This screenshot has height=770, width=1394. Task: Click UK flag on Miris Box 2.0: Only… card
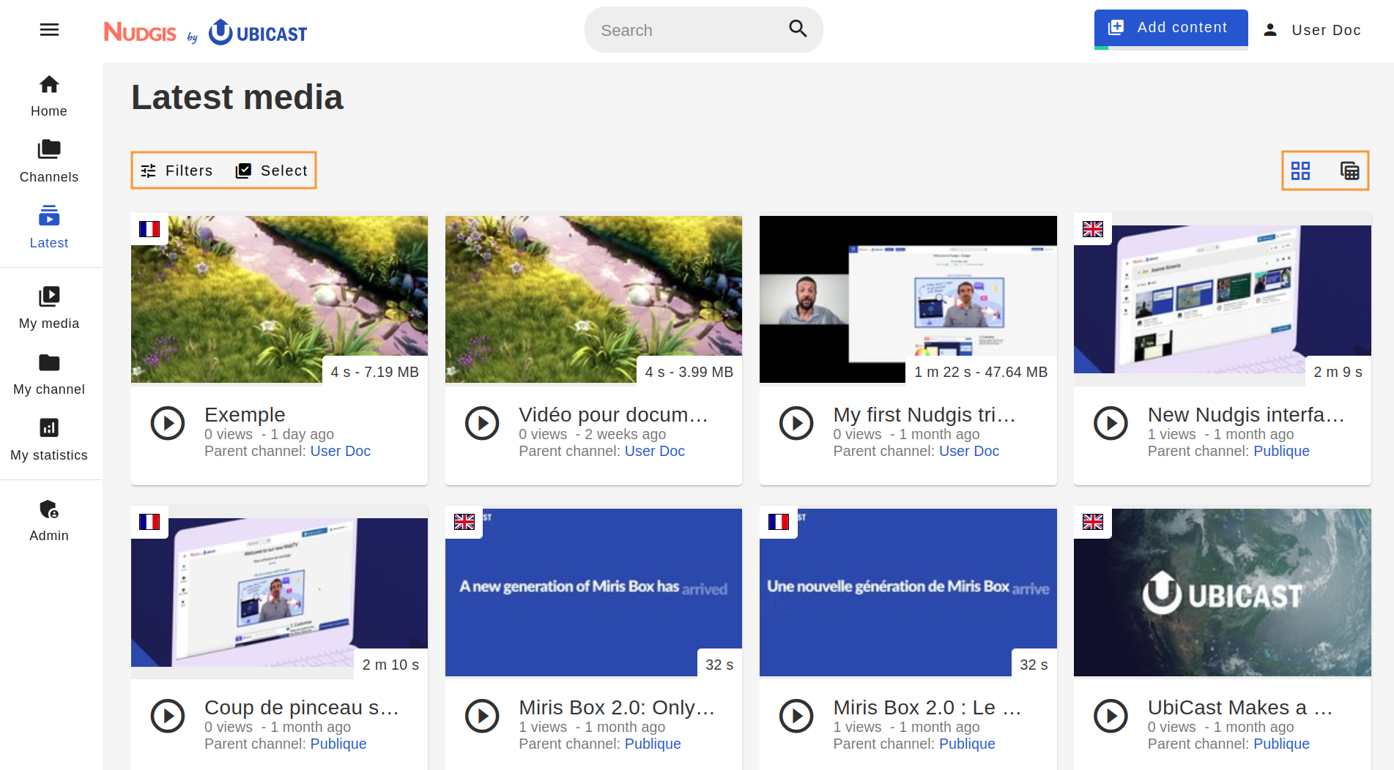[464, 522]
